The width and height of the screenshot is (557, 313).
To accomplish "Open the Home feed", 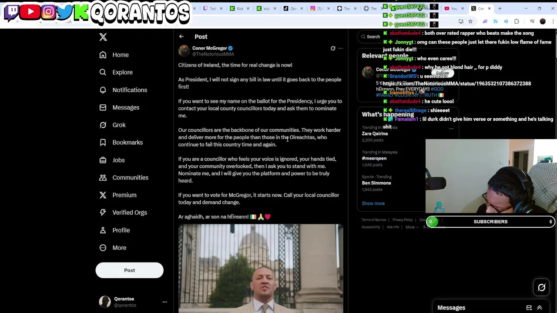I will 114,55.
